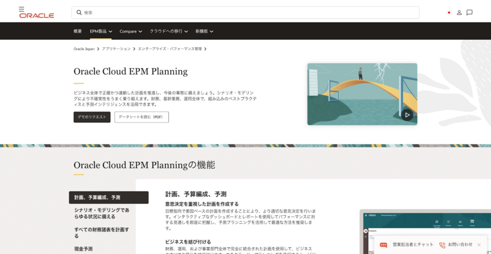Click the デモのリクエスト button
This screenshot has height=254, width=491.
92,117
